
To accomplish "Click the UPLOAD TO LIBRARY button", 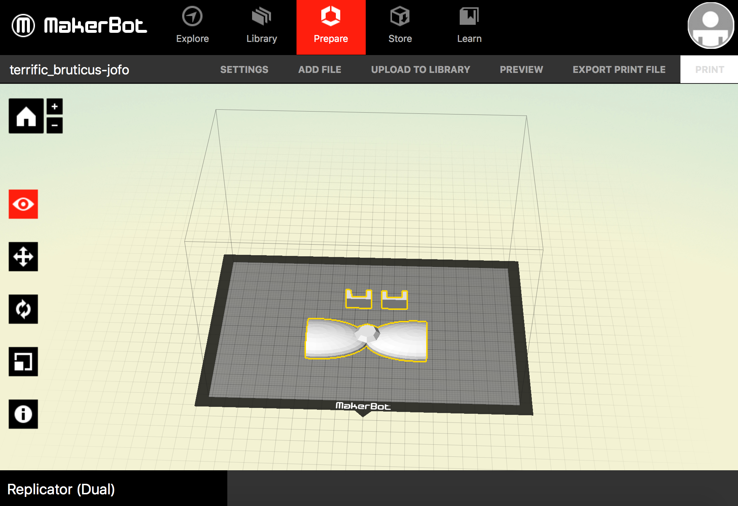I will (x=420, y=70).
